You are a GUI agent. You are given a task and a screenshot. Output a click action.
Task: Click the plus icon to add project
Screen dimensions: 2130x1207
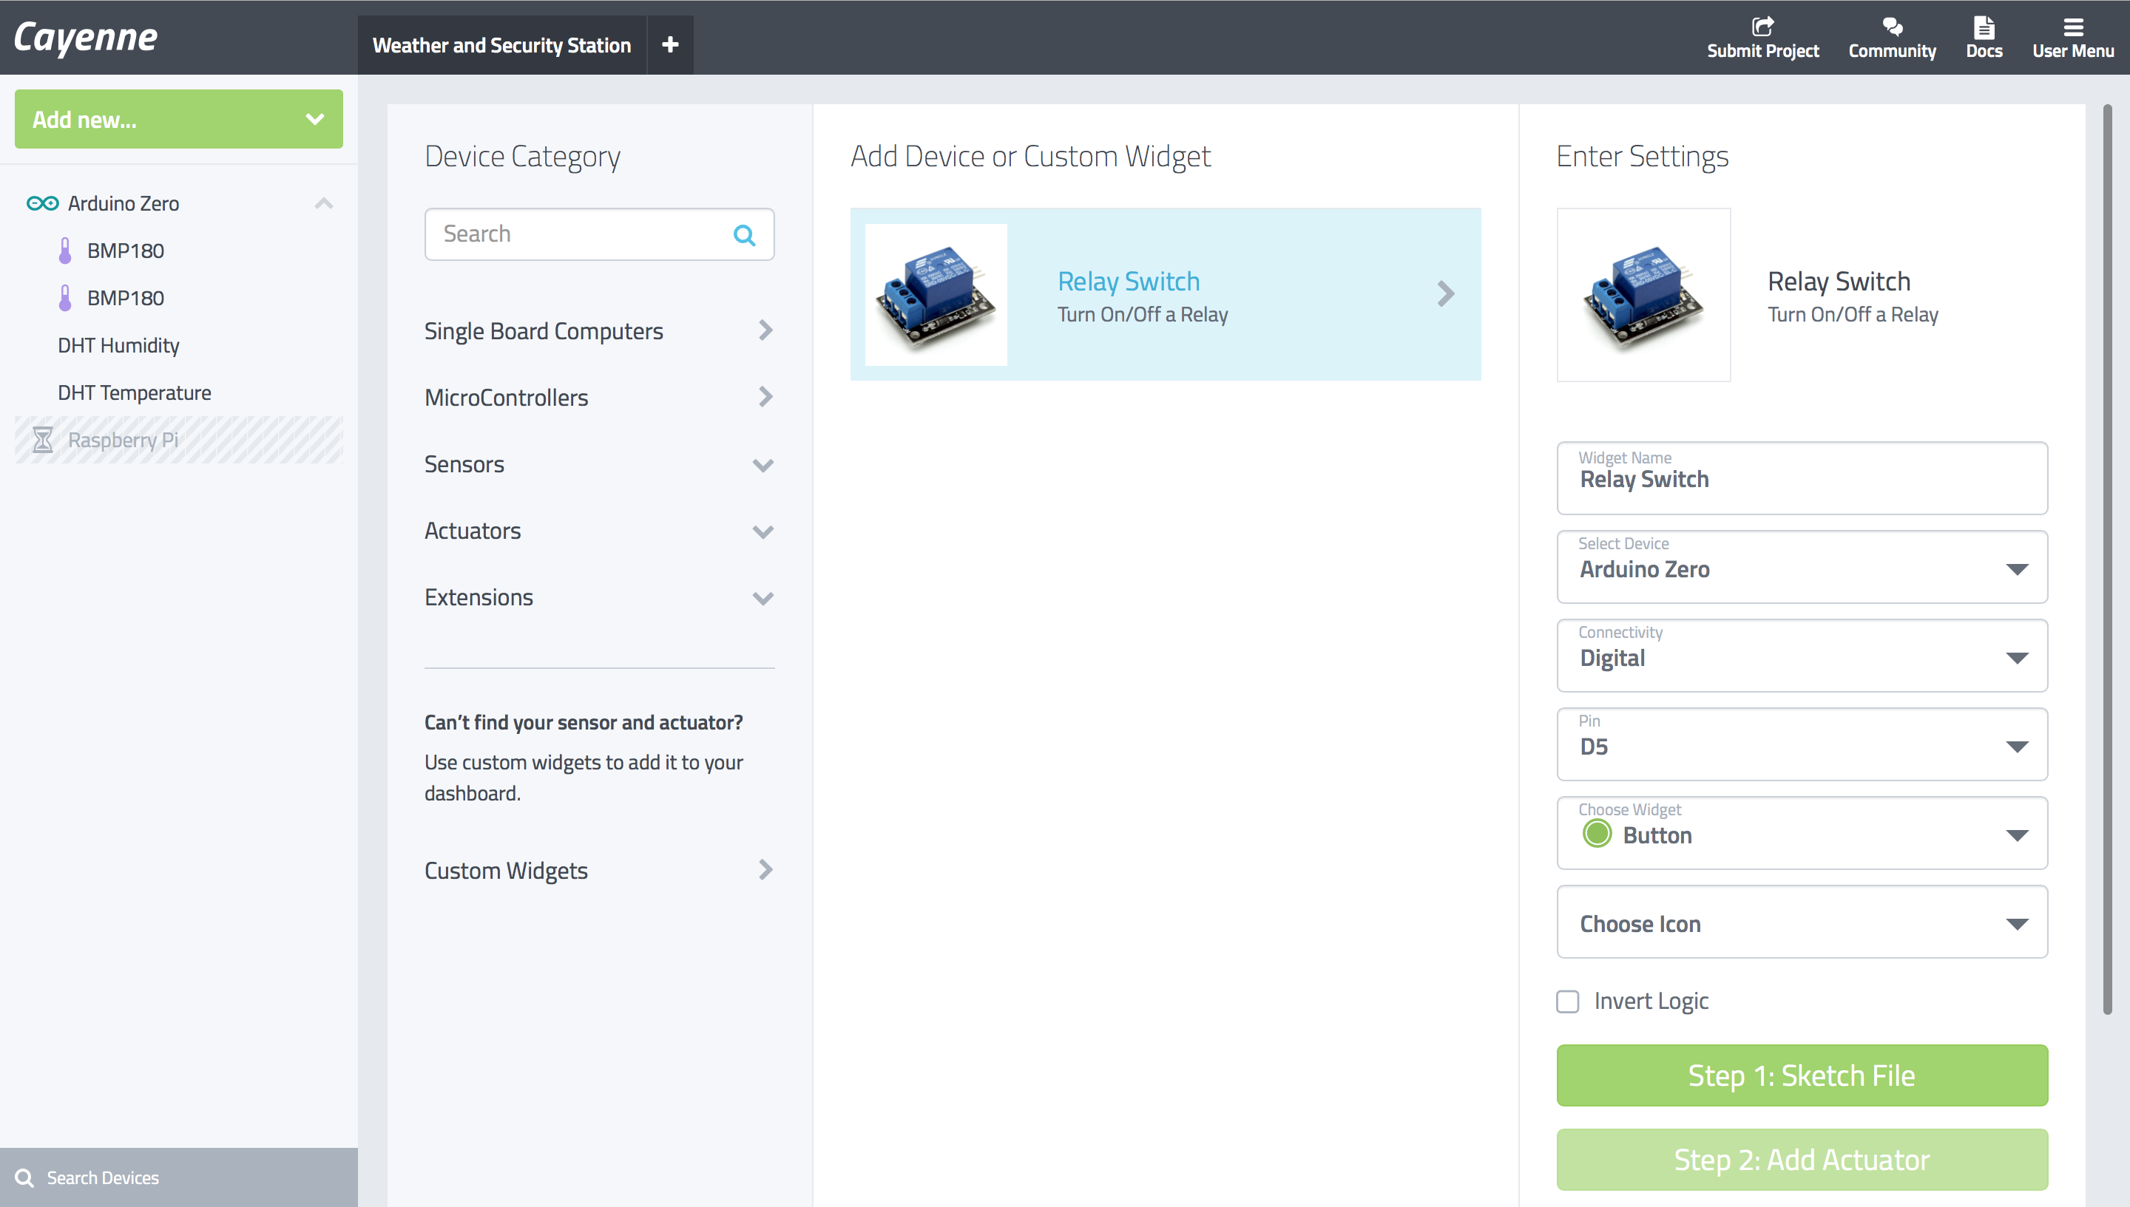670,45
